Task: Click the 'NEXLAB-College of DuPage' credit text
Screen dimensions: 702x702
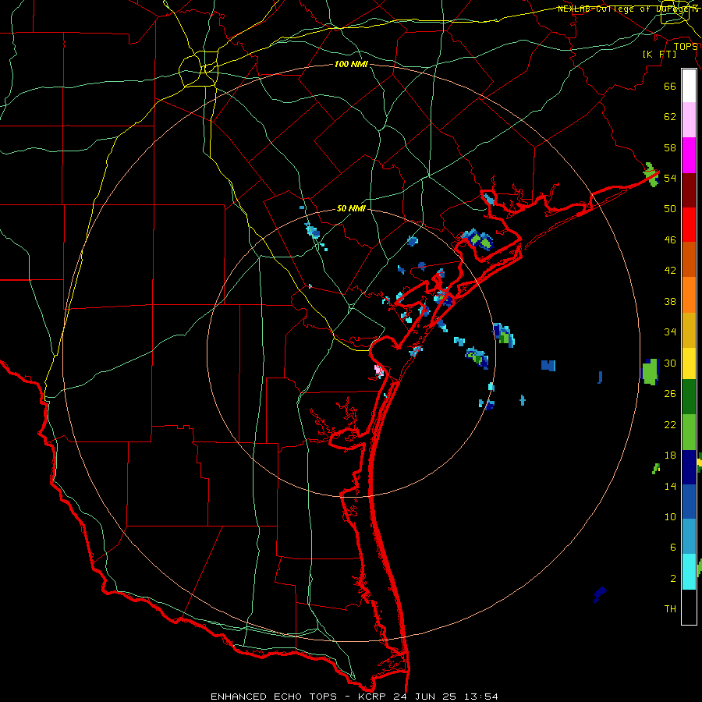Action: [x=627, y=9]
